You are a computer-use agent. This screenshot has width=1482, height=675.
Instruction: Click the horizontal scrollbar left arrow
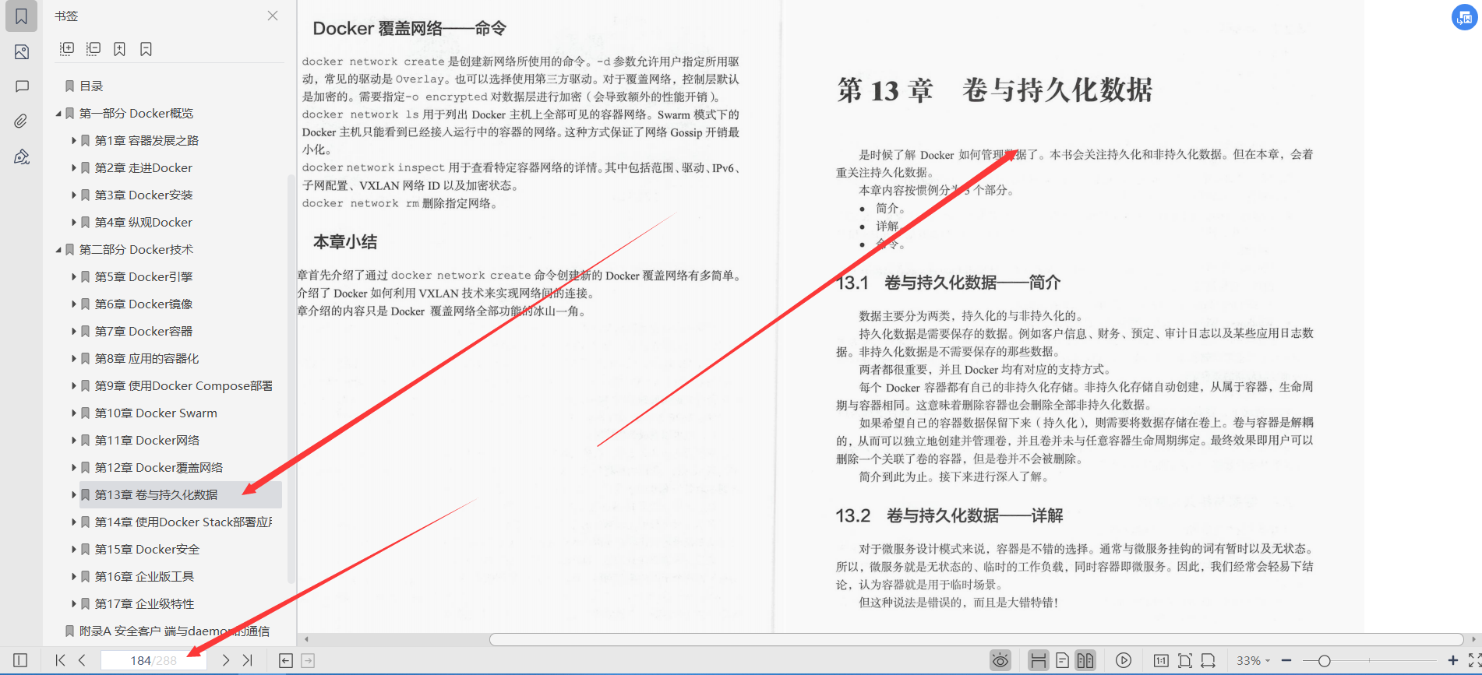point(307,639)
